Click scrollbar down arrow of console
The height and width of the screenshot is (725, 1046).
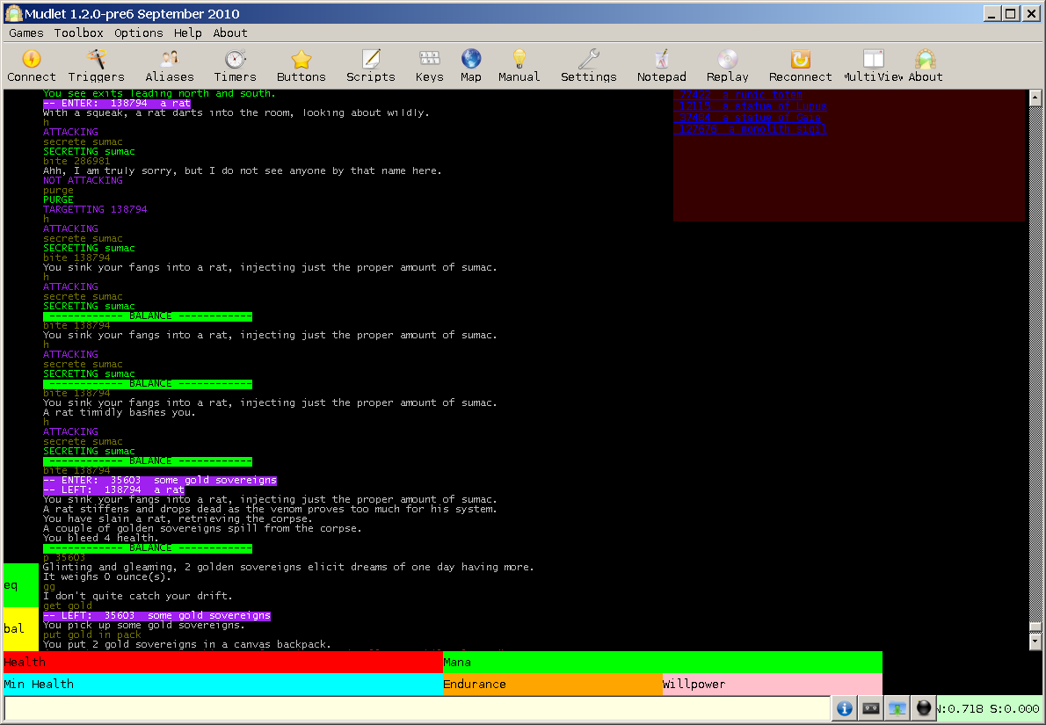pyautogui.click(x=1035, y=642)
